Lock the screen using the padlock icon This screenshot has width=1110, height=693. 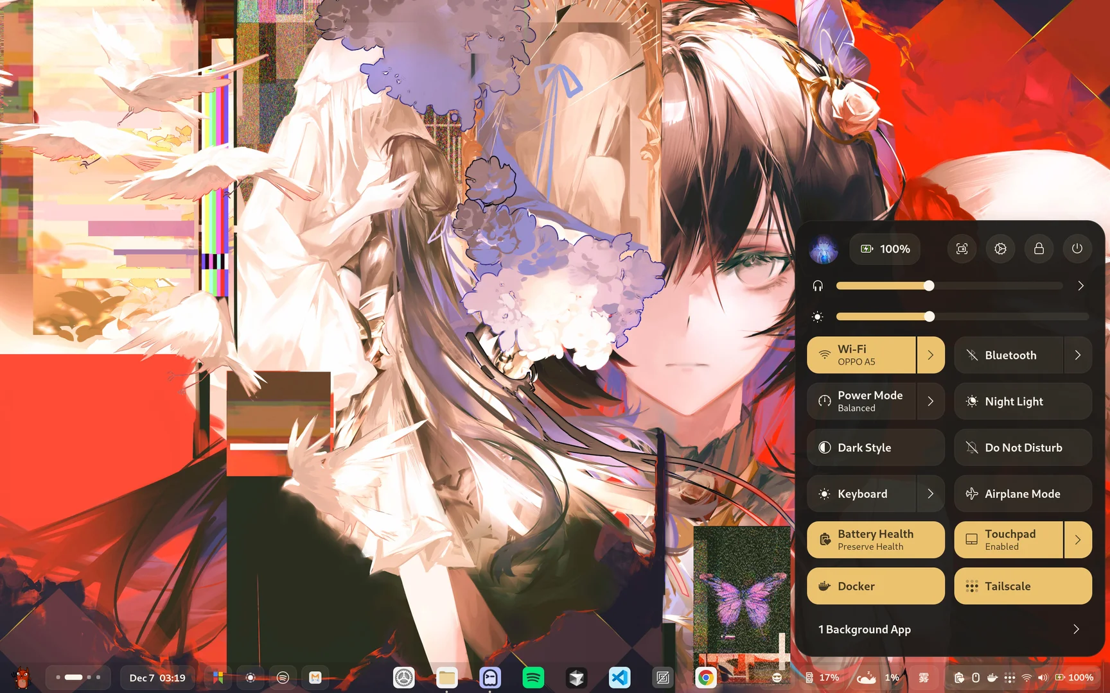[1039, 249]
